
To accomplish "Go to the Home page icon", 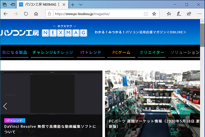I will (36, 14).
